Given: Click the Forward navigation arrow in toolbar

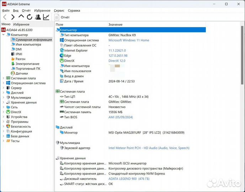Looking at the screenshot, I should click(13, 17).
